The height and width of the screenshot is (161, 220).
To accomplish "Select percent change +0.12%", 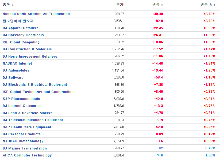I will (x=209, y=134).
